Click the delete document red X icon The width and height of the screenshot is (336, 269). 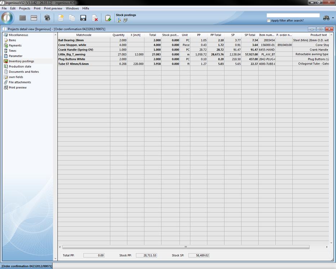click(x=95, y=18)
